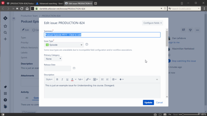
Task: Open PRODUCTION-824 breadcrumb link
Action: [51, 16]
